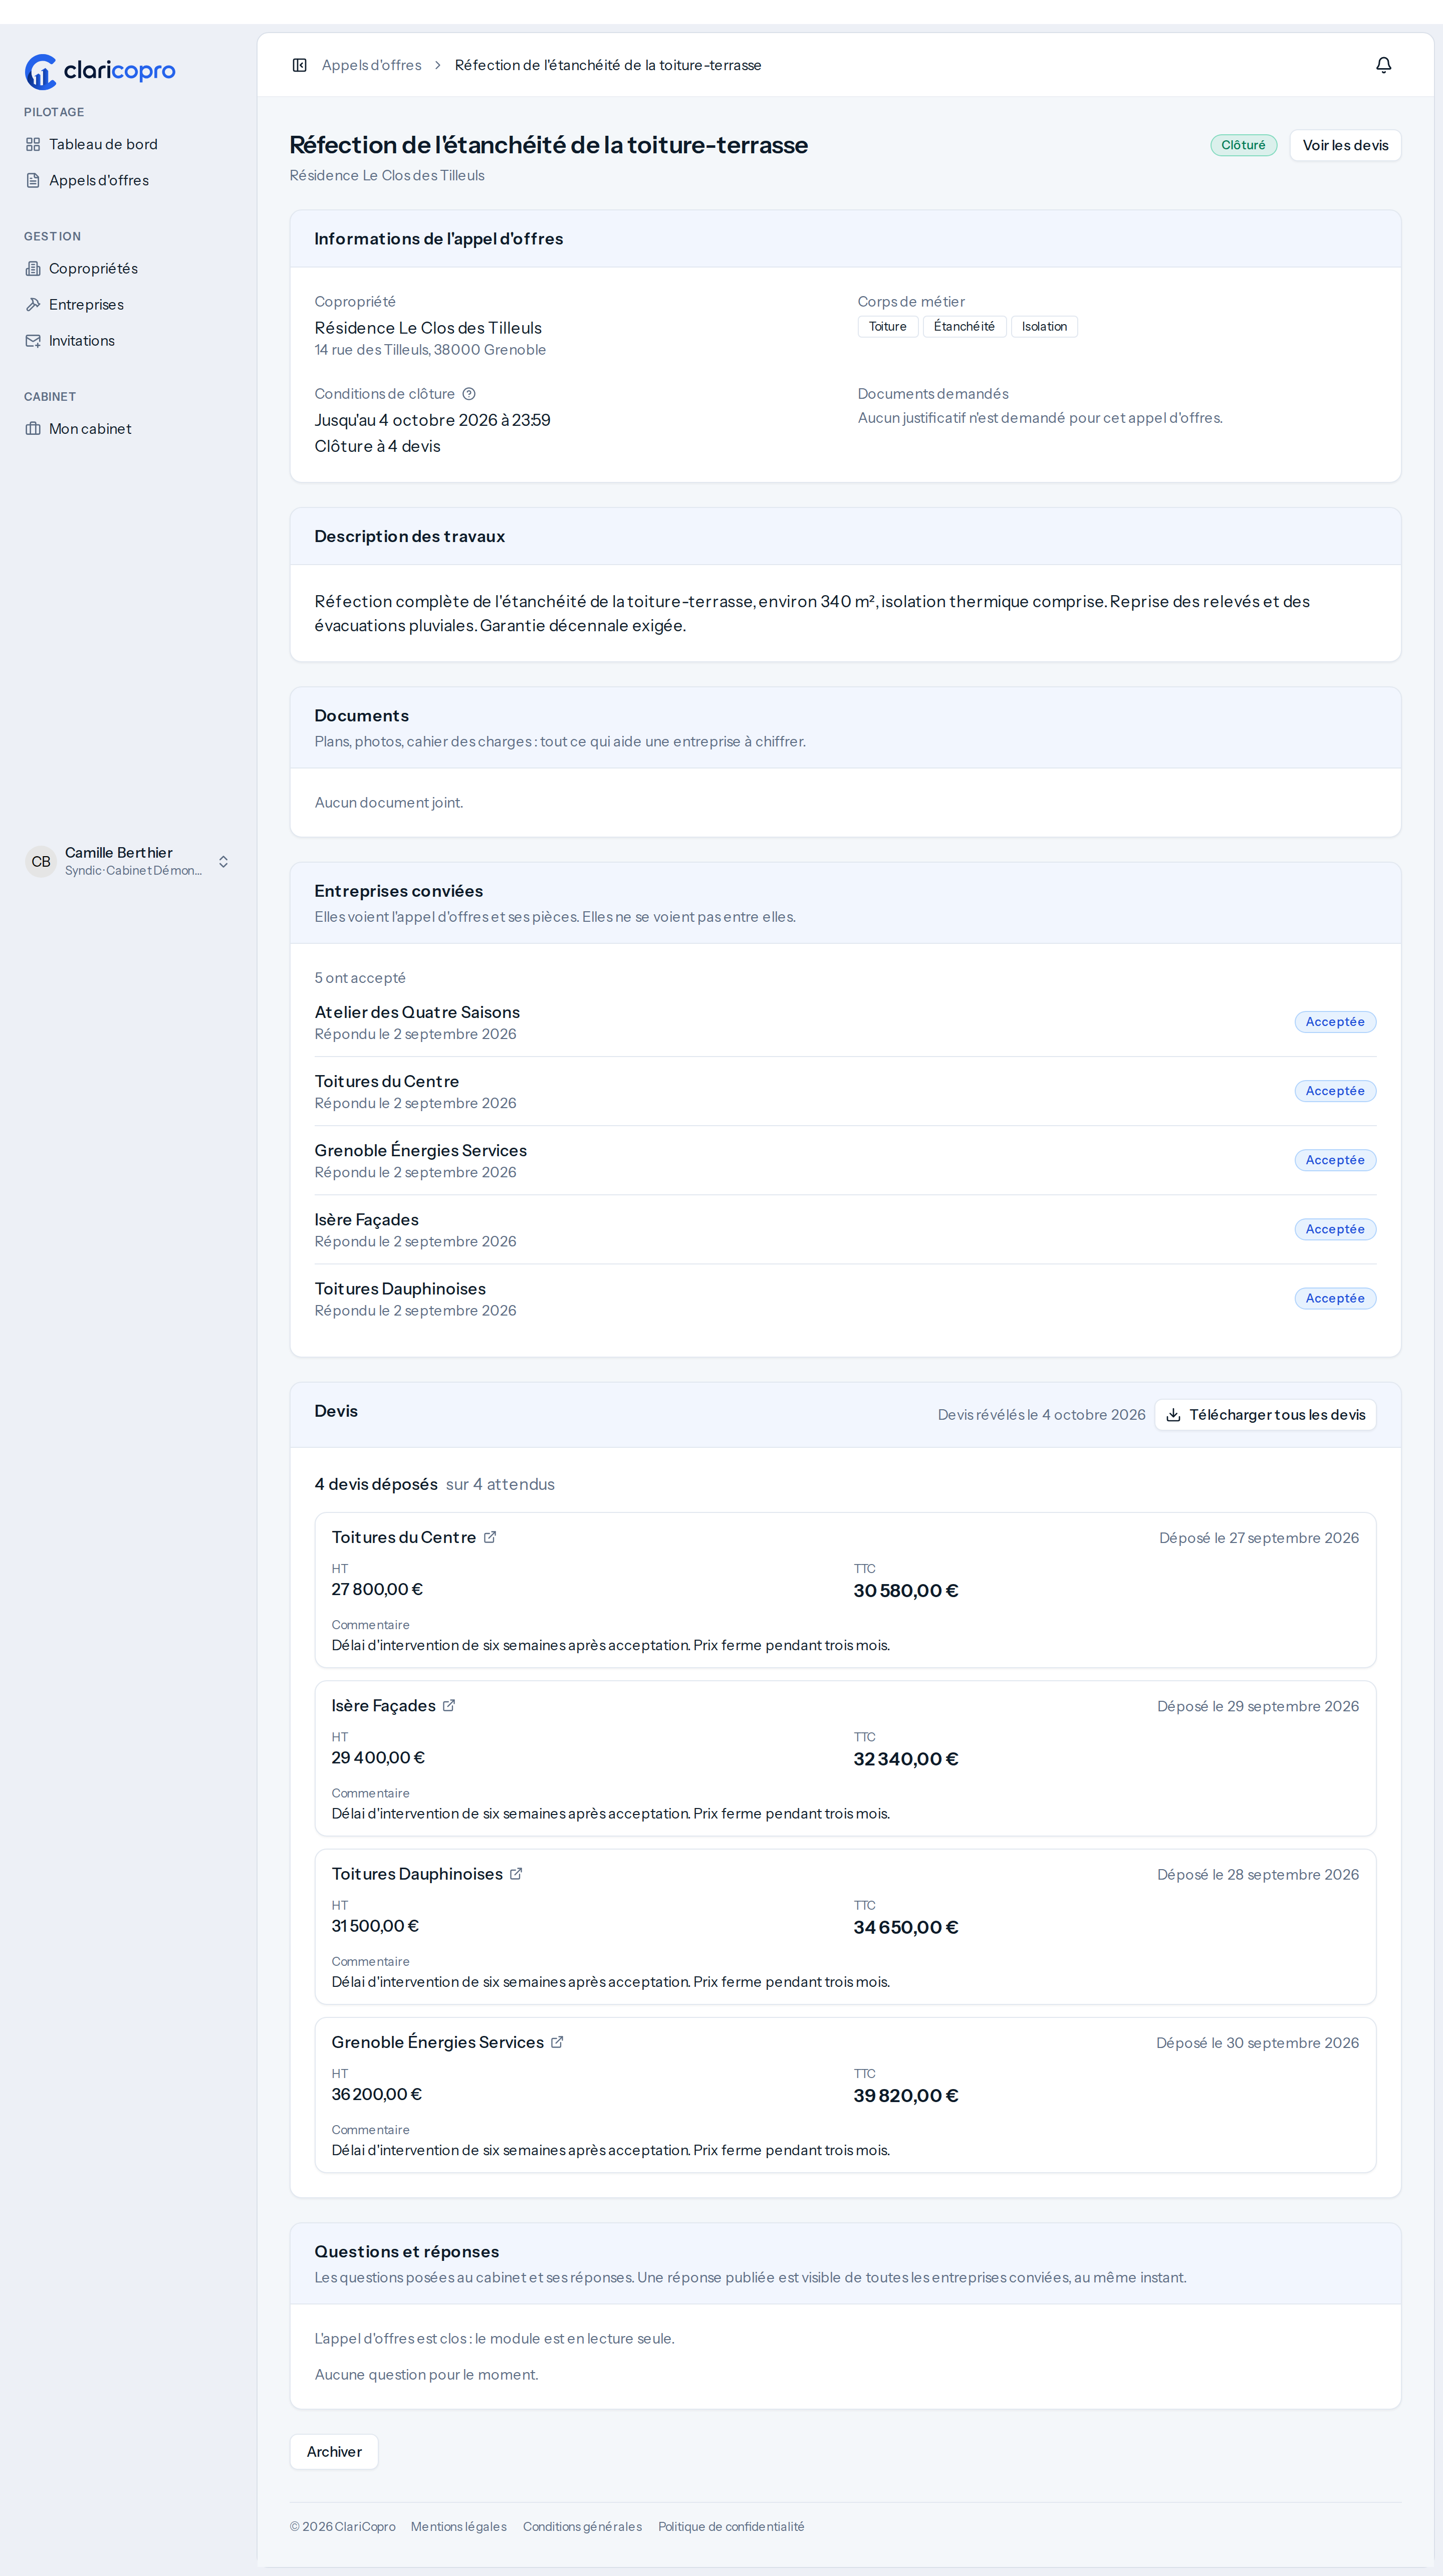
Task: Go to Appels d'offres in sidebar
Action: point(128,180)
